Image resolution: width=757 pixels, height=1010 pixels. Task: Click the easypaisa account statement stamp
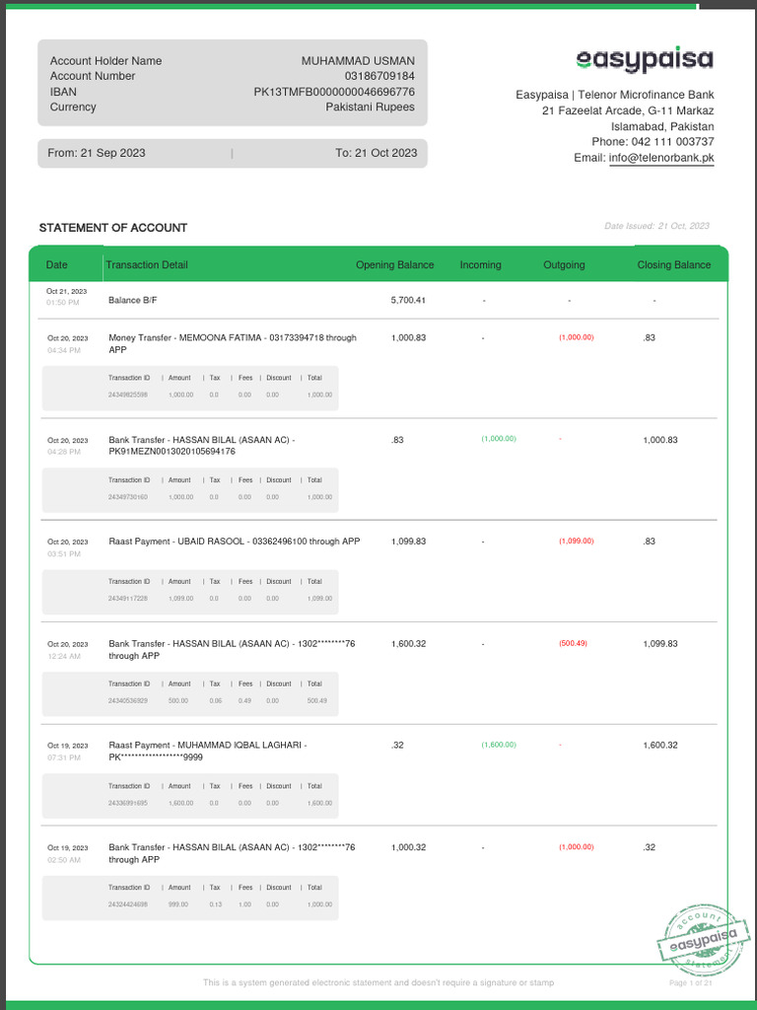(x=698, y=936)
